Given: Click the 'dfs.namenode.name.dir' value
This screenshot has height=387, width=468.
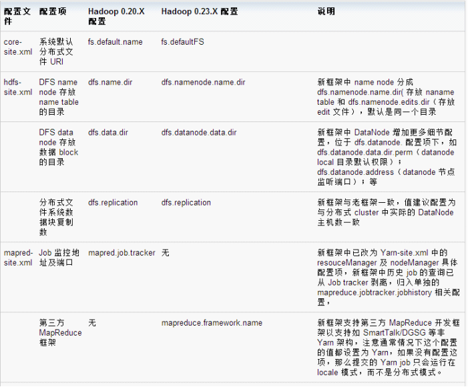Looking at the screenshot, I should pos(203,82).
